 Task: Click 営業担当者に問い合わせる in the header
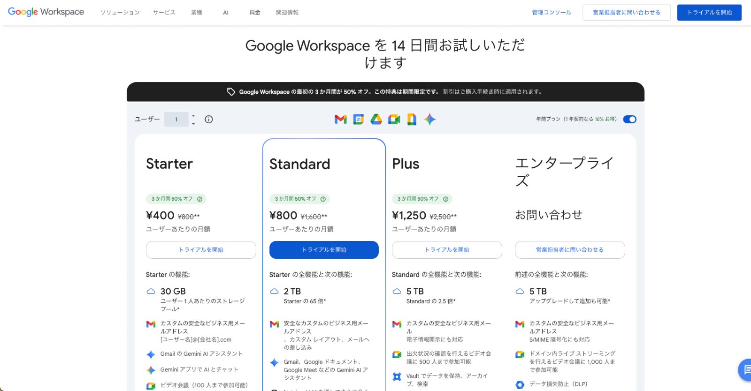pyautogui.click(x=627, y=13)
